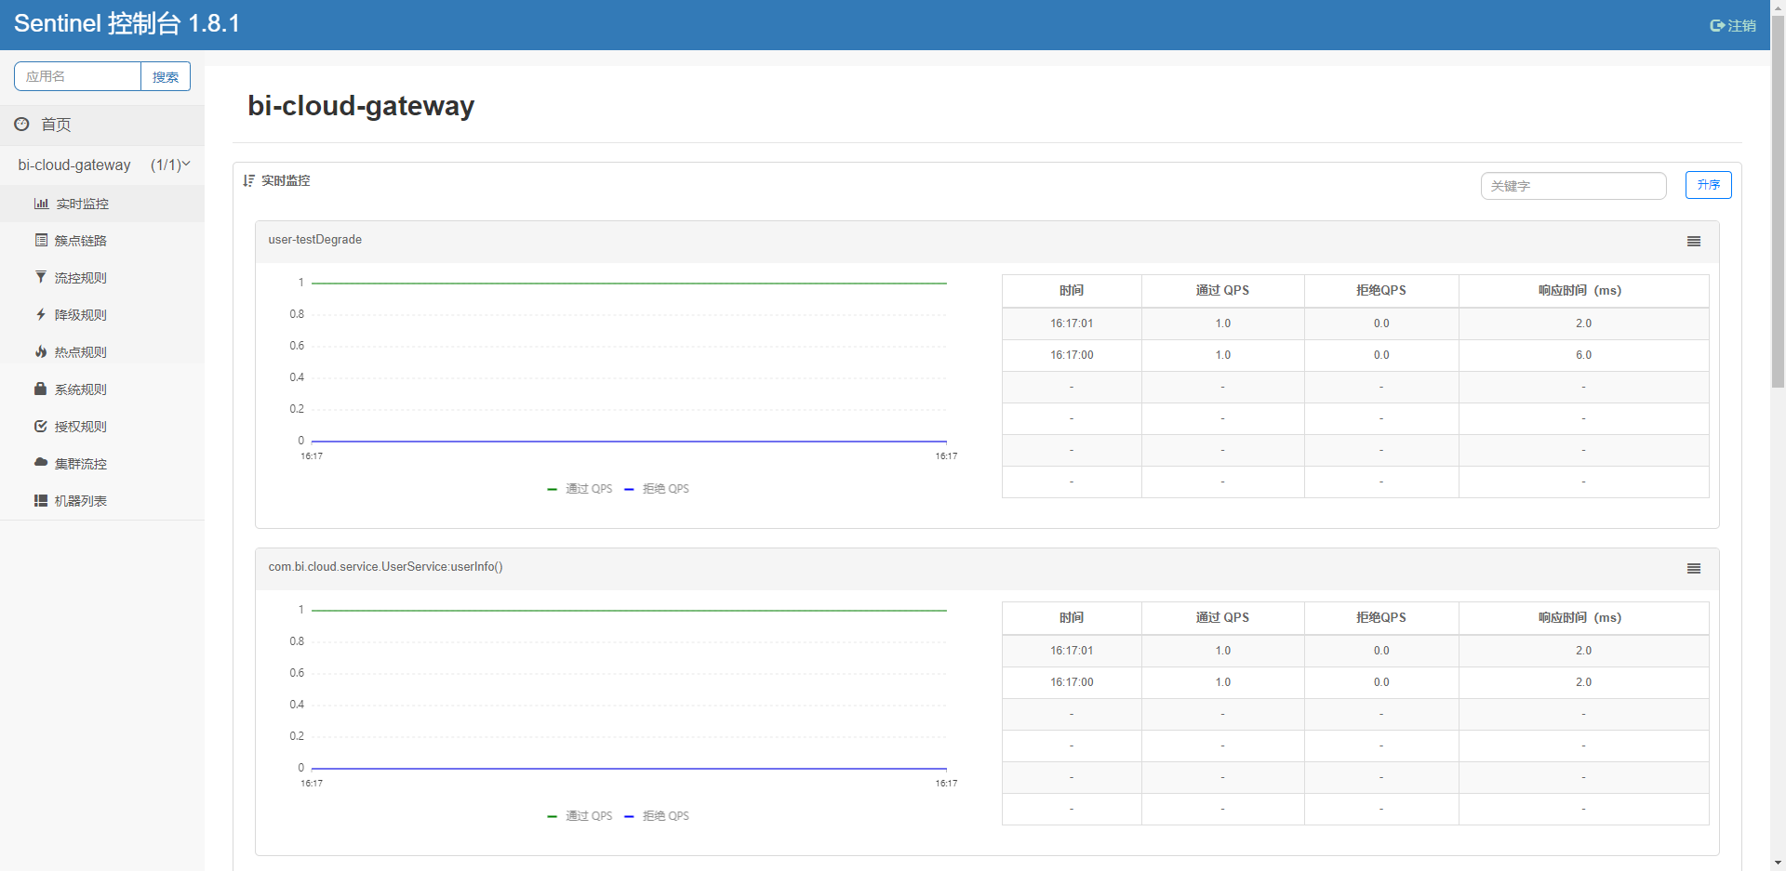This screenshot has width=1786, height=871.
Task: Click the bi-cloud-gateway page heading
Action: (x=361, y=106)
